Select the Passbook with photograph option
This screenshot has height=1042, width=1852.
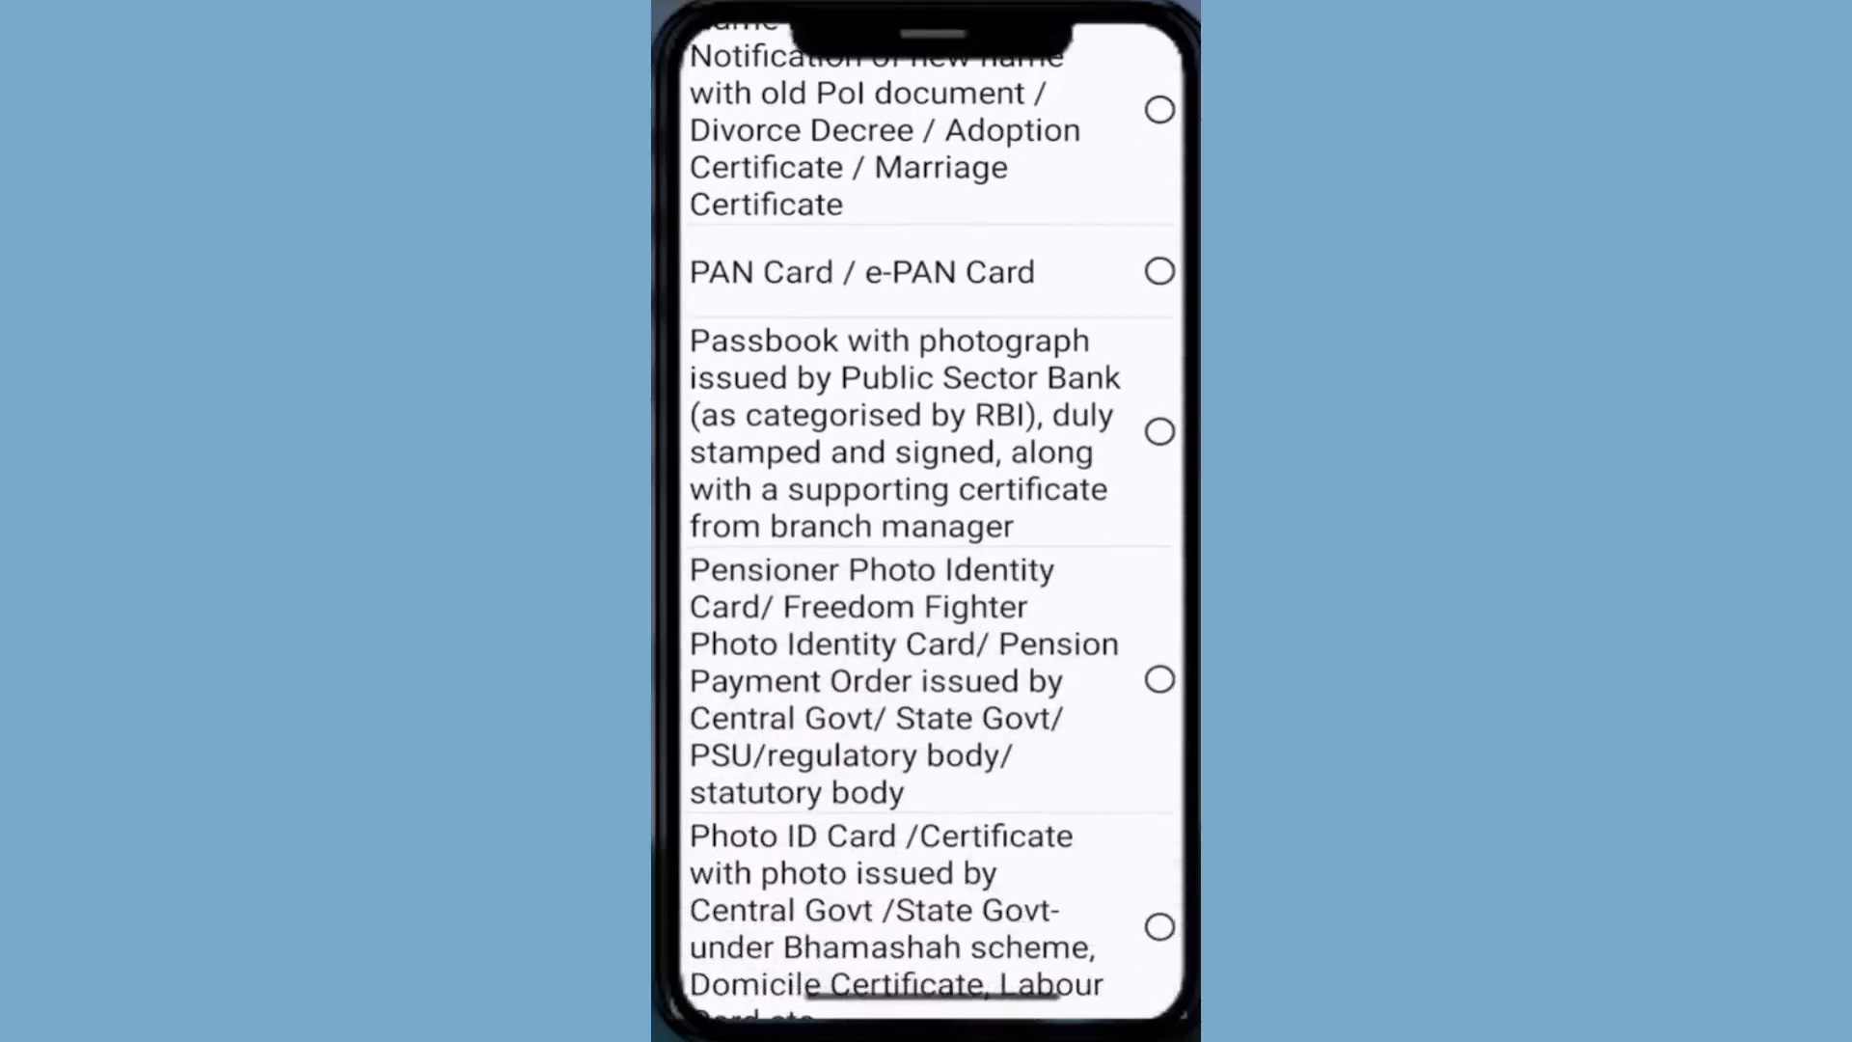point(1160,432)
